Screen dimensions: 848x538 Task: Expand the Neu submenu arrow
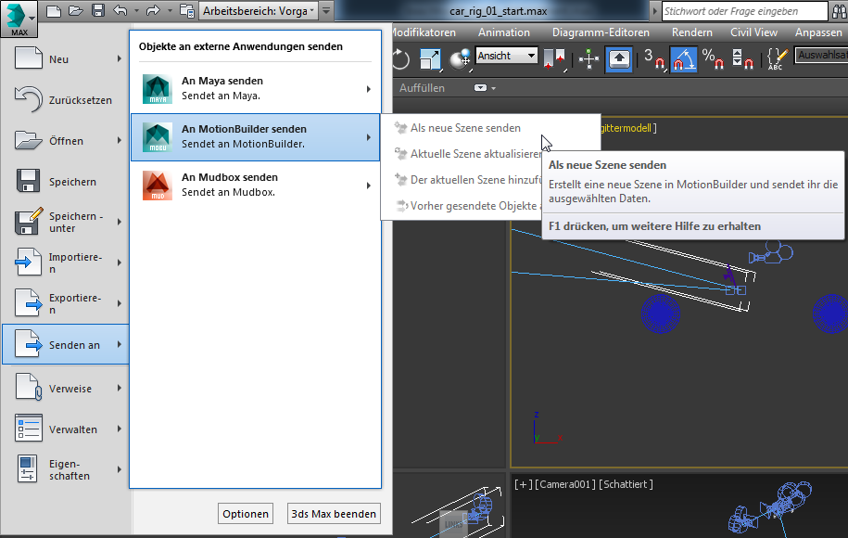tap(120, 58)
